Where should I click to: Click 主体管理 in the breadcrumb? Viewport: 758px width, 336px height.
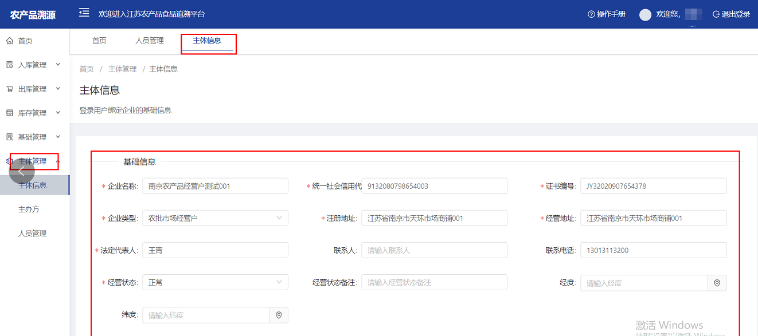(x=122, y=69)
